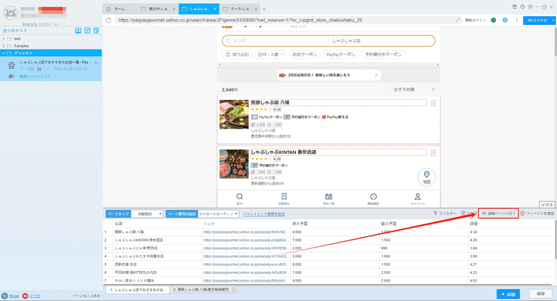Expand the test folder
Viewport: 557px width, 301px height.
tap(3, 39)
